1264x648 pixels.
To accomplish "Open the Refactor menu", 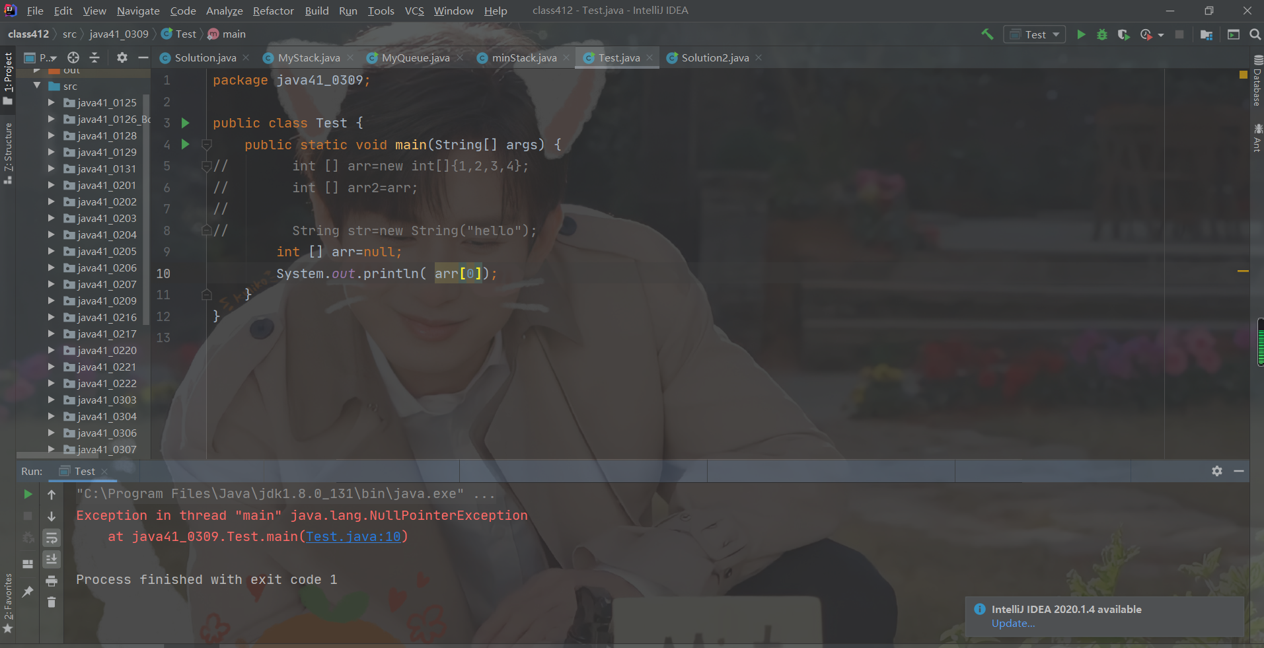I will coord(273,11).
